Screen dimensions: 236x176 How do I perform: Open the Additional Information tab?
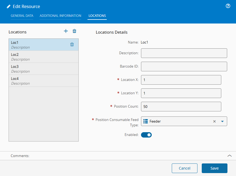60,16
